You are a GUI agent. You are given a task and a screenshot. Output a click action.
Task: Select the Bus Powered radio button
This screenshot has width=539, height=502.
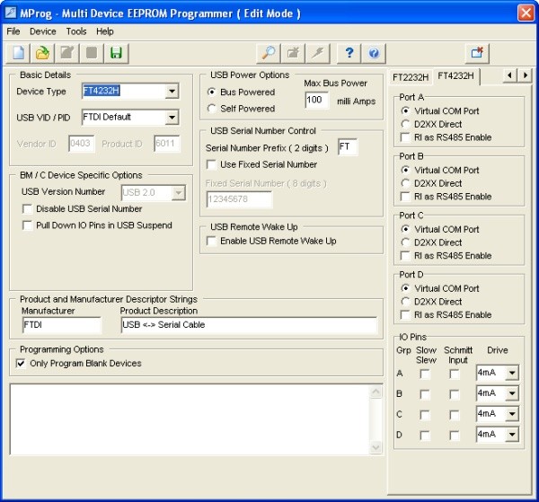click(212, 92)
